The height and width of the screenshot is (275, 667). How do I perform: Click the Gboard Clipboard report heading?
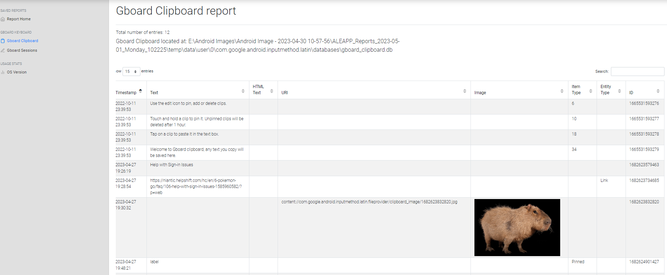pos(176,11)
